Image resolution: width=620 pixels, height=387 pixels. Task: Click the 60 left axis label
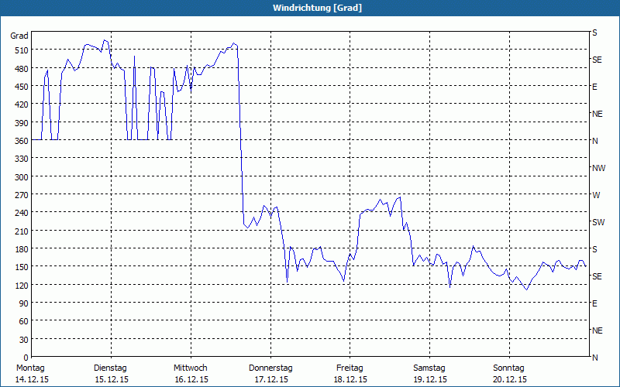coord(24,321)
